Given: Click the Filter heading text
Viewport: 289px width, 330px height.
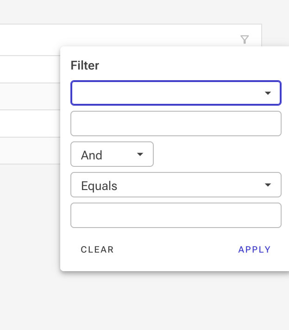Looking at the screenshot, I should click(85, 65).
